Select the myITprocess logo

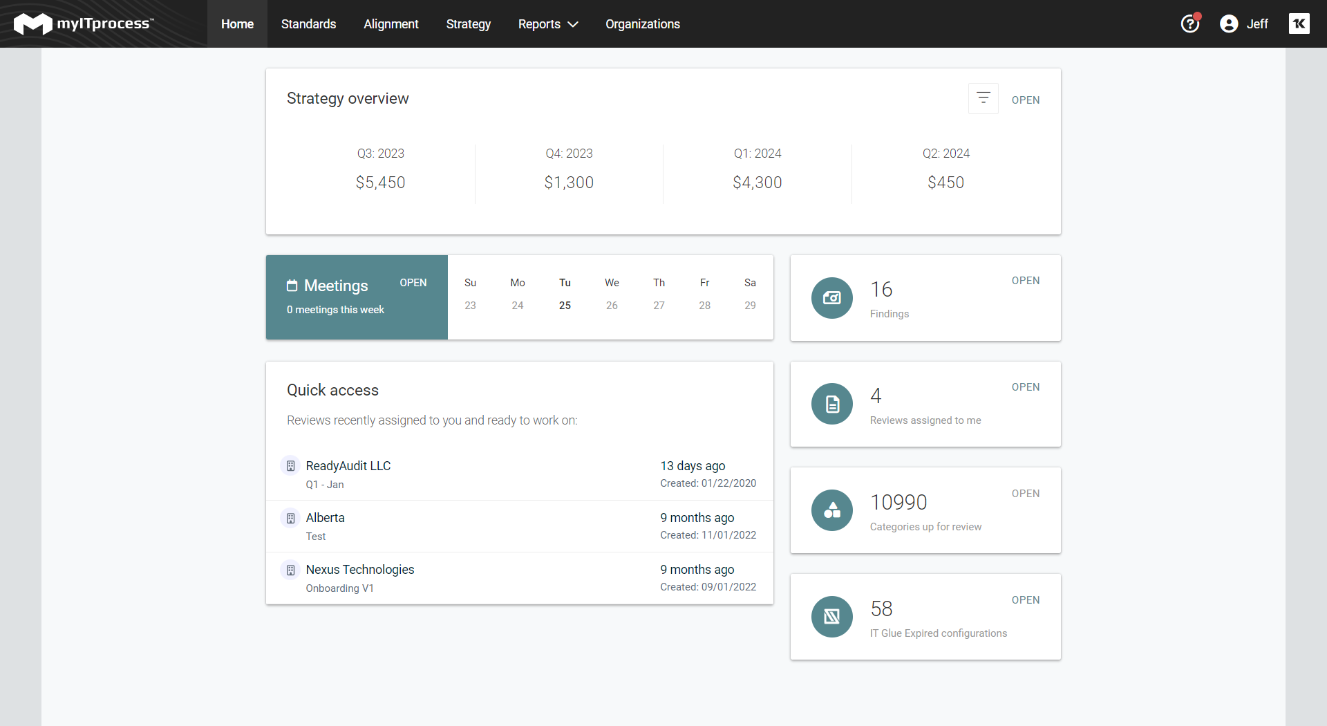point(83,23)
